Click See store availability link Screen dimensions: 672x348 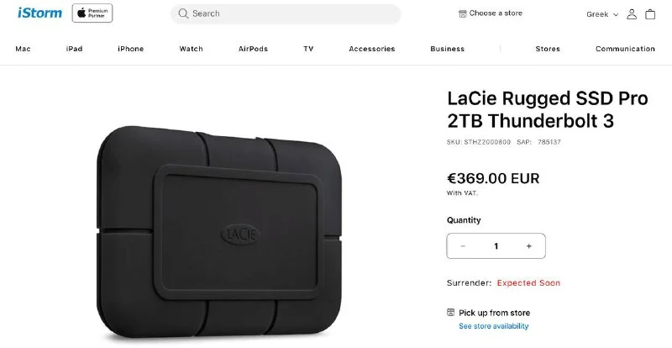(x=493, y=326)
